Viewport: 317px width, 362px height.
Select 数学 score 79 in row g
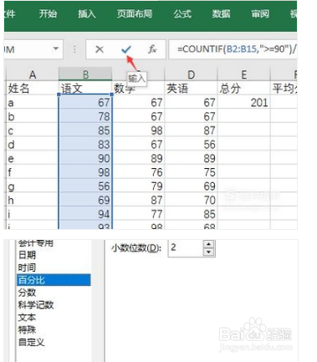coord(138,186)
